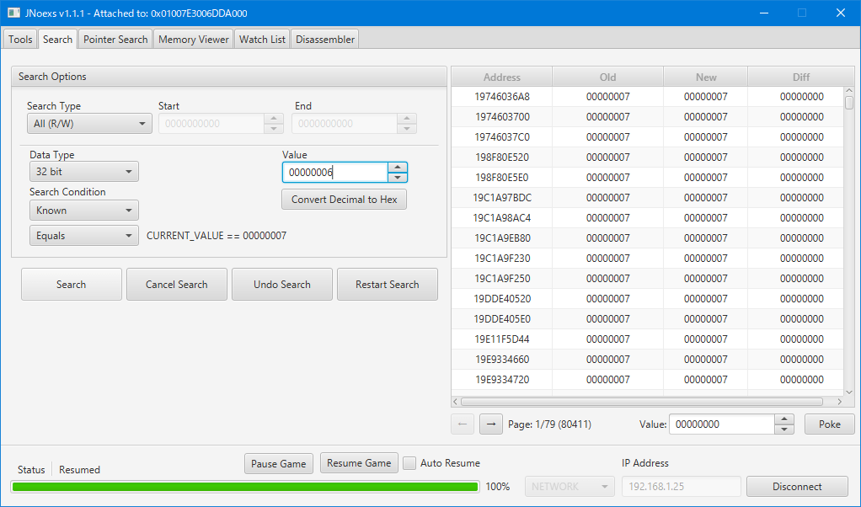This screenshot has width=861, height=507.
Task: Click the Poke button
Action: 830,424
